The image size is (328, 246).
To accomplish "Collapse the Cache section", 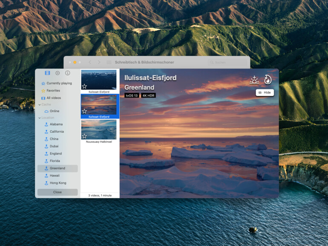I will 40,104.
